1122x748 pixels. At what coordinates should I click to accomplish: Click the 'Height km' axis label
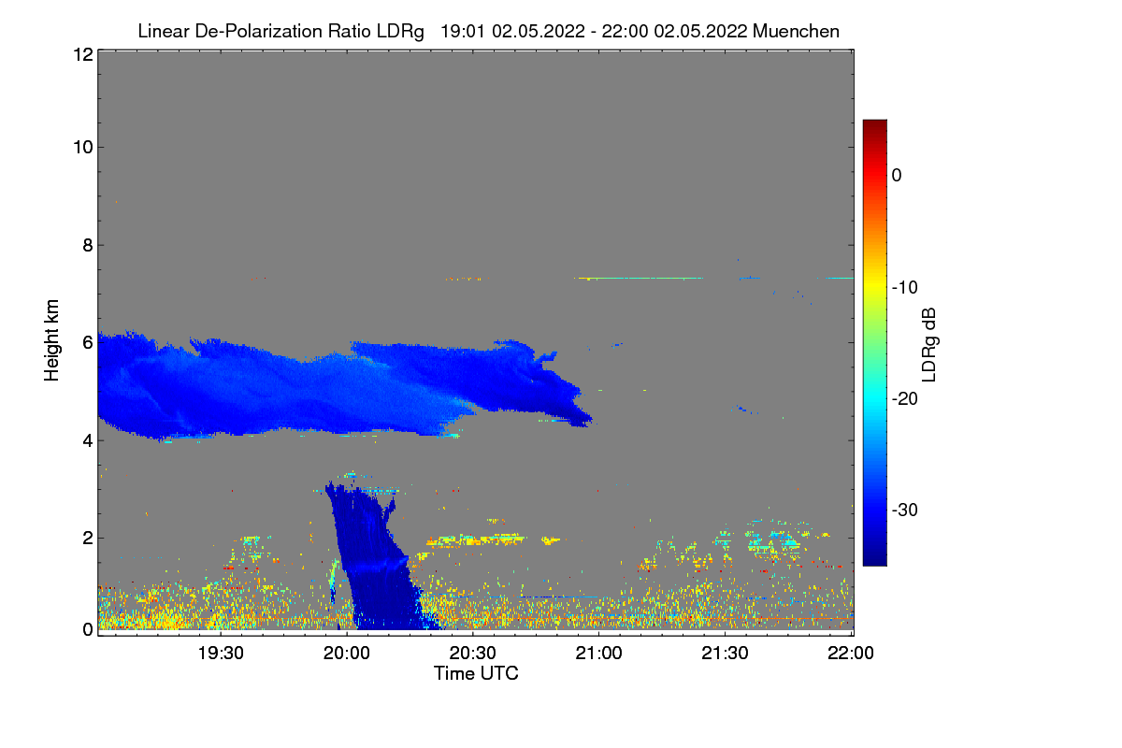(53, 340)
